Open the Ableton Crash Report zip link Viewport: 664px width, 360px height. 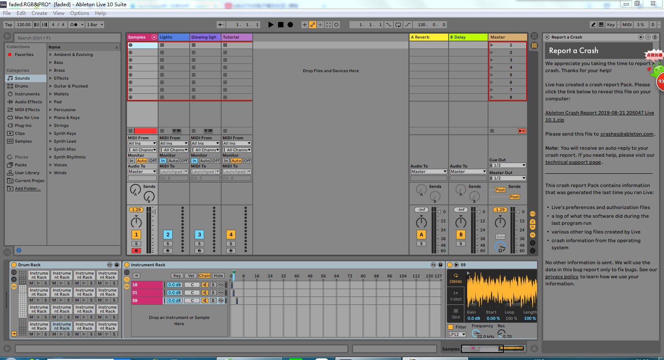click(600, 116)
